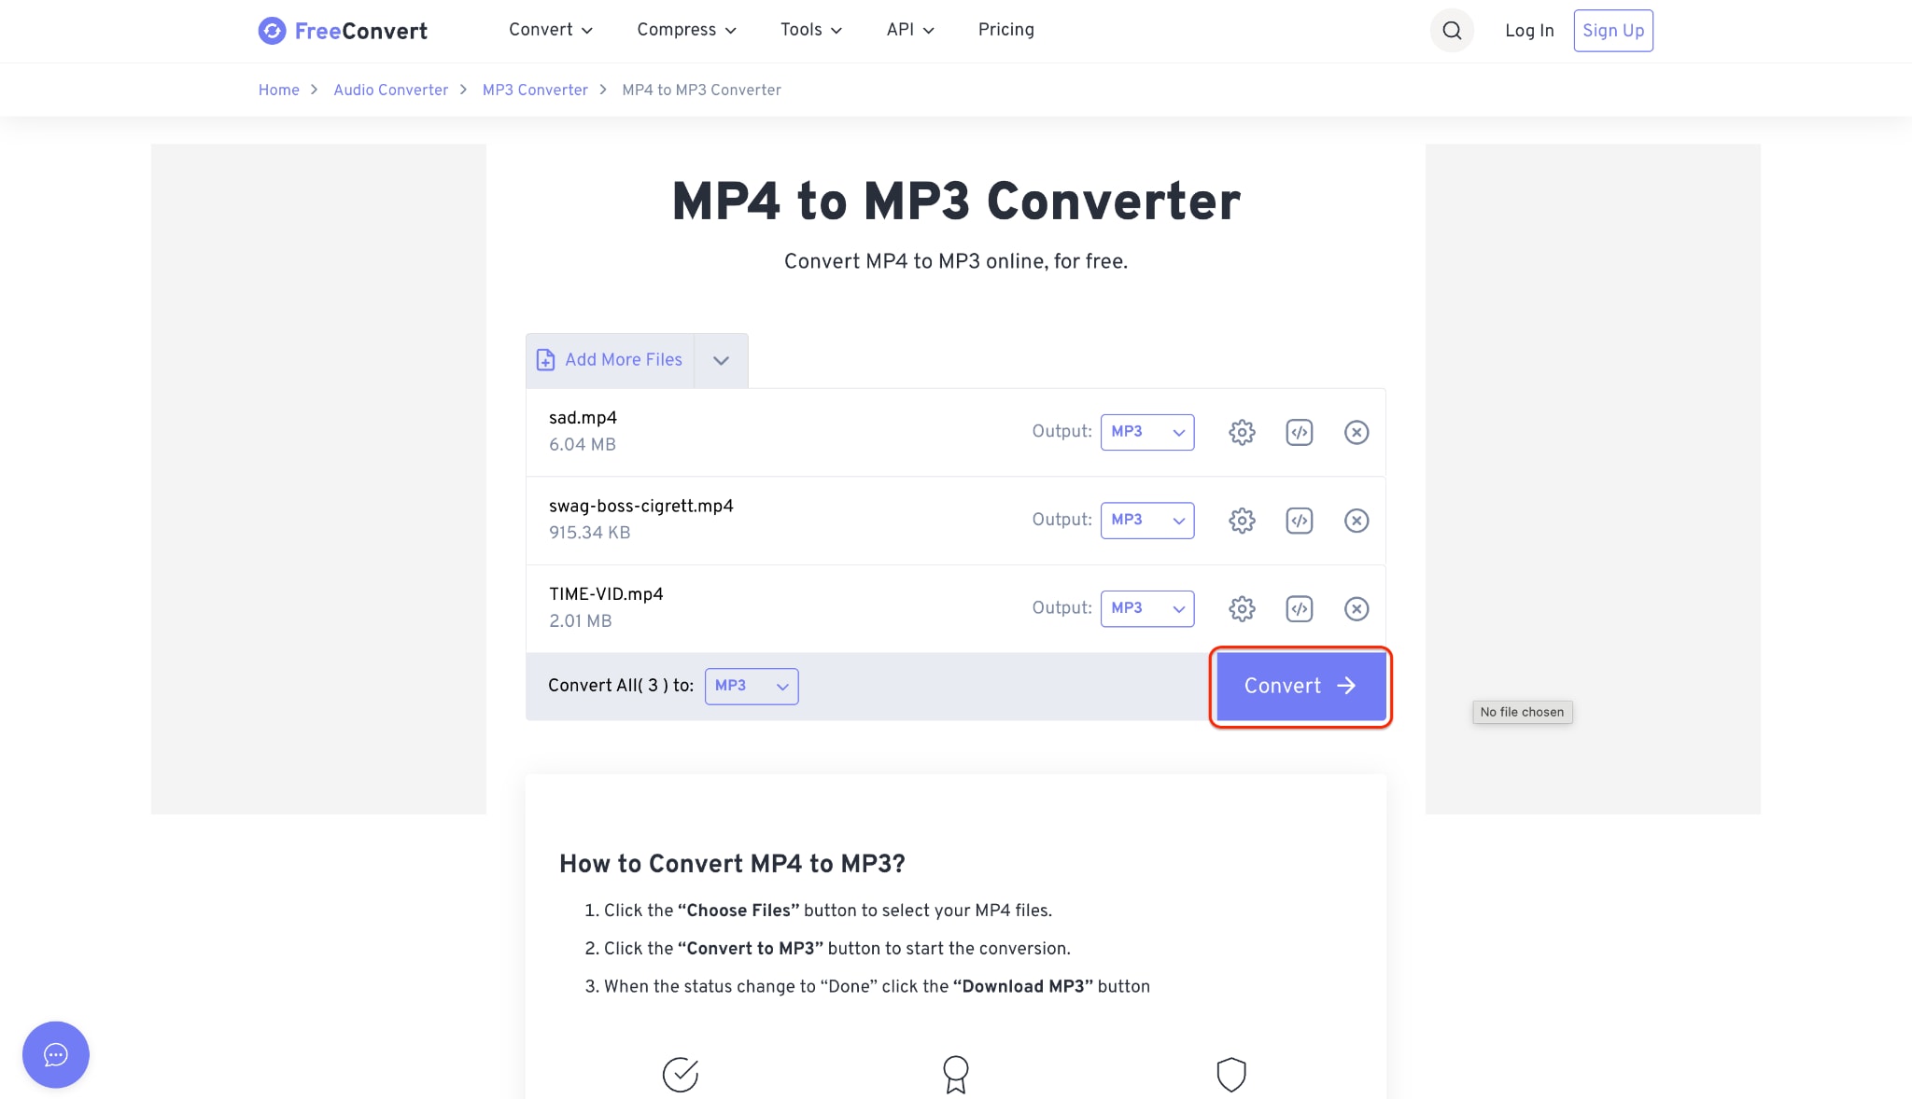
Task: Open the chat support bubble
Action: (x=56, y=1054)
